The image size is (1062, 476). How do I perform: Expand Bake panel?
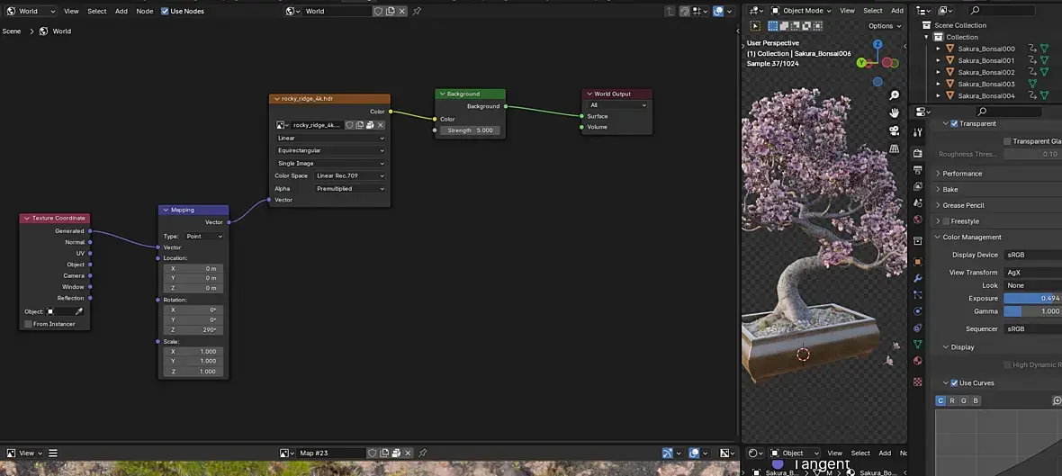pos(949,190)
